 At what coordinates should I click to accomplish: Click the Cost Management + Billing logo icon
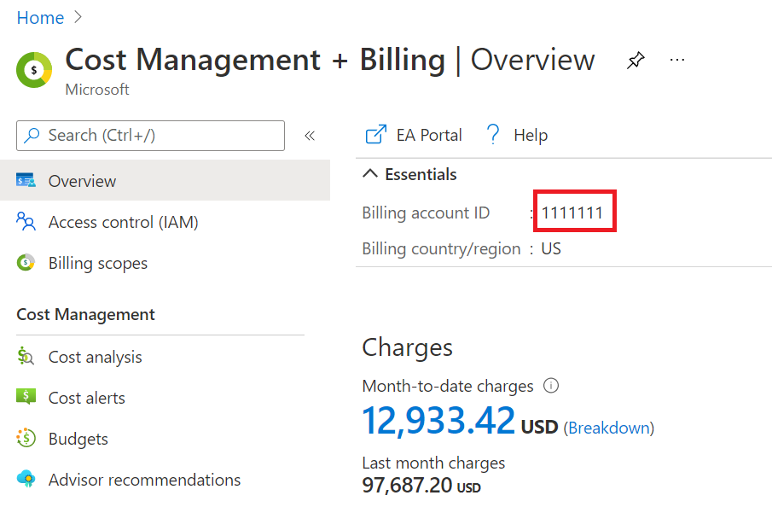34,70
